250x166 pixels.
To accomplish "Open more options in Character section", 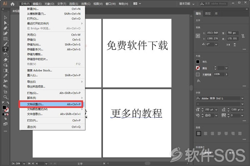I will (244, 121).
